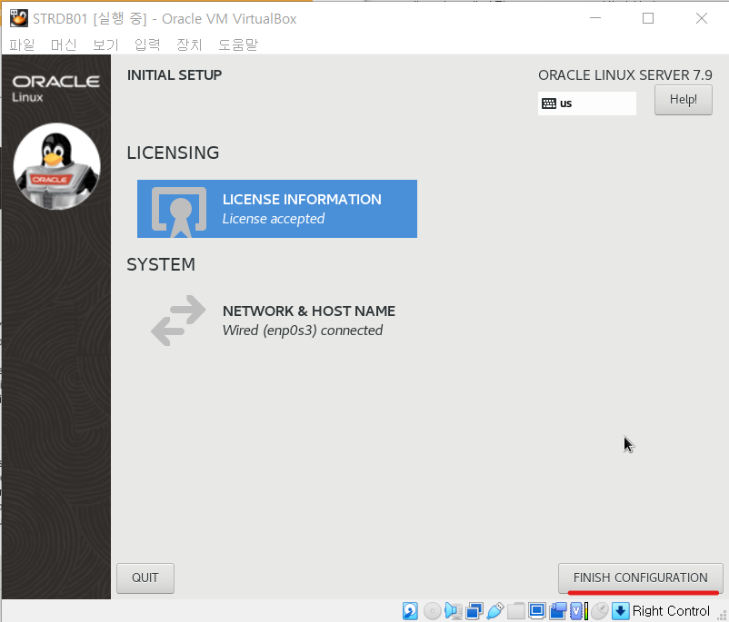Click the mouse integration status icon

coord(600,611)
